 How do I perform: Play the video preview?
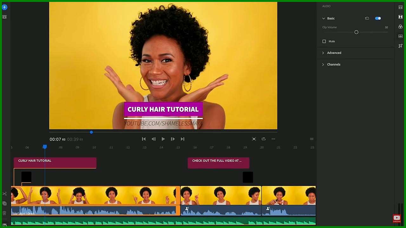[x=163, y=139]
